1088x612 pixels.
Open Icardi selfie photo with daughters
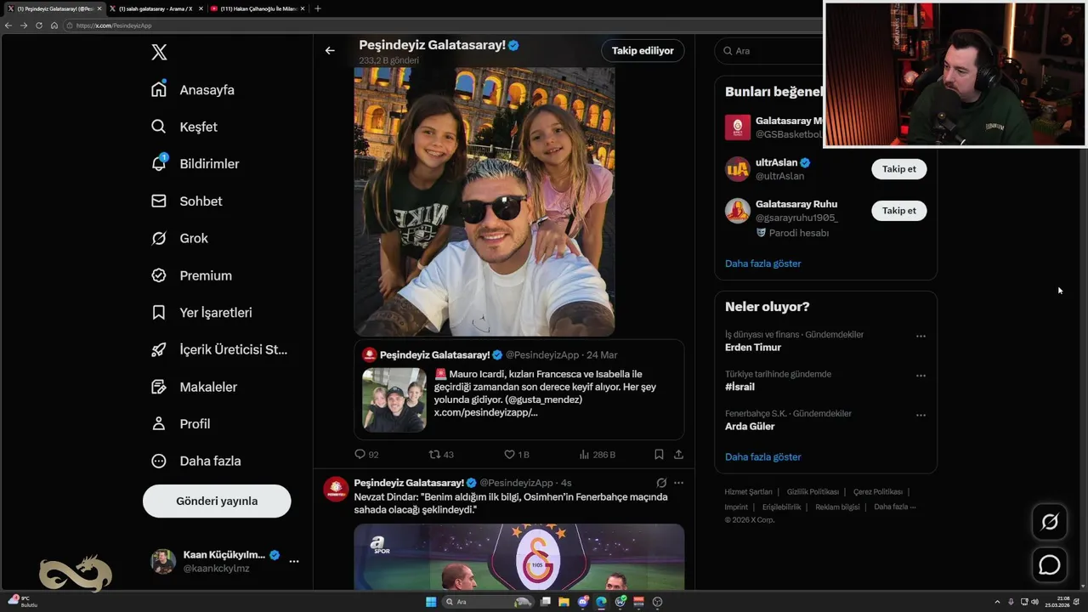click(x=484, y=201)
